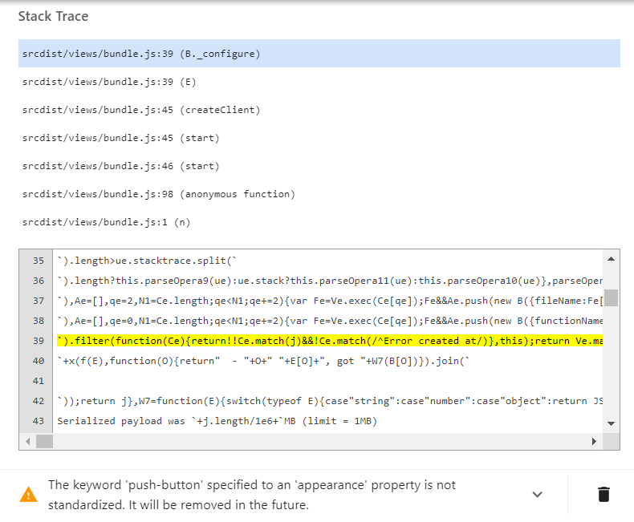Screen dimensions: 634x522
Task: Select the bundle.js:45 (start) frame
Action: coord(120,138)
